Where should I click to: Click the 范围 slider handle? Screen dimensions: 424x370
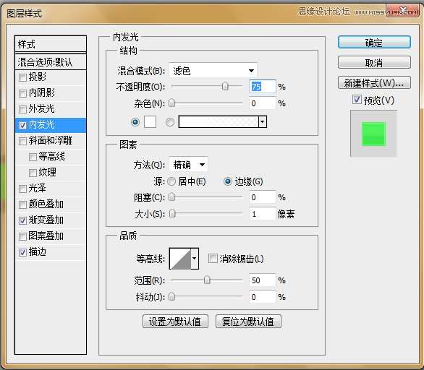coord(207,280)
